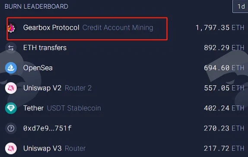Click the 217.72 ETH burn amount
Image resolution: width=248 pixels, height=157 pixels.
pyautogui.click(x=224, y=148)
